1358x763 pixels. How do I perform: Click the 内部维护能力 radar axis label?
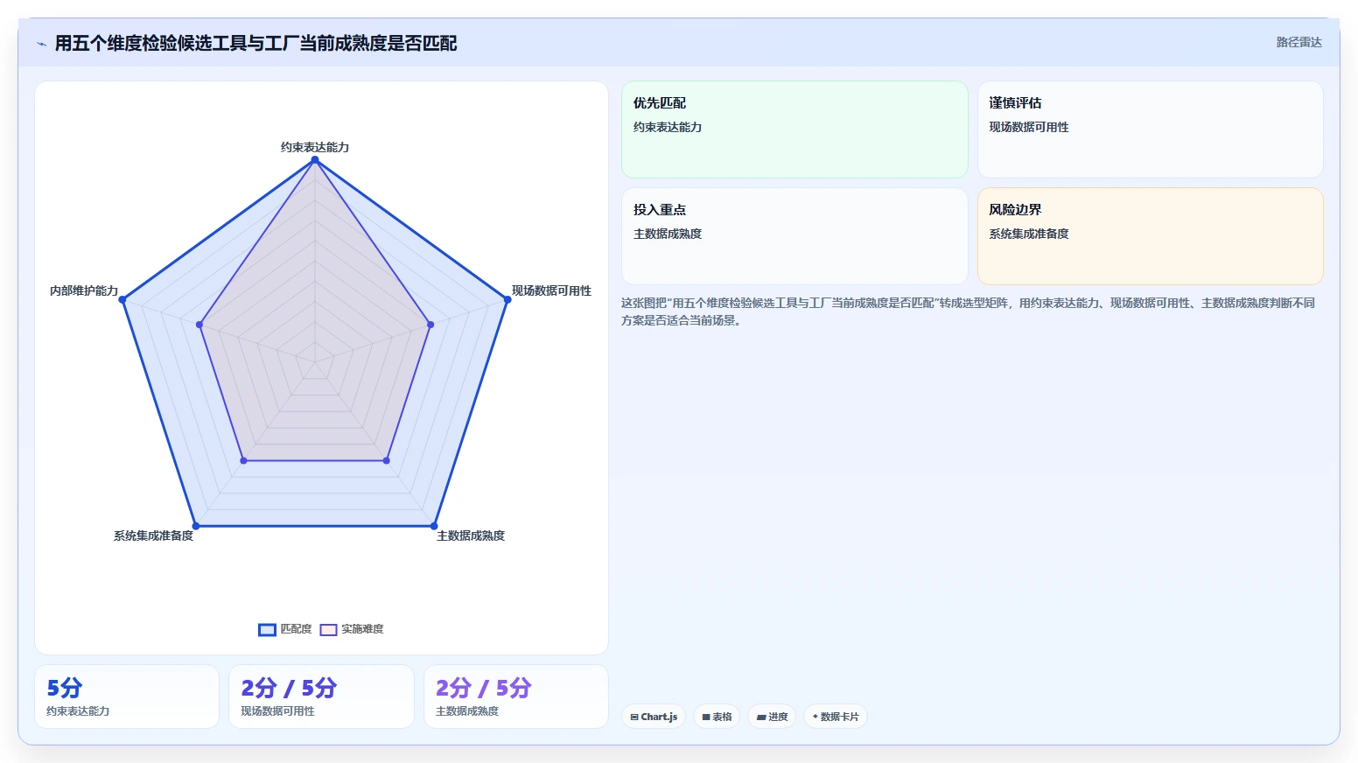pos(84,290)
